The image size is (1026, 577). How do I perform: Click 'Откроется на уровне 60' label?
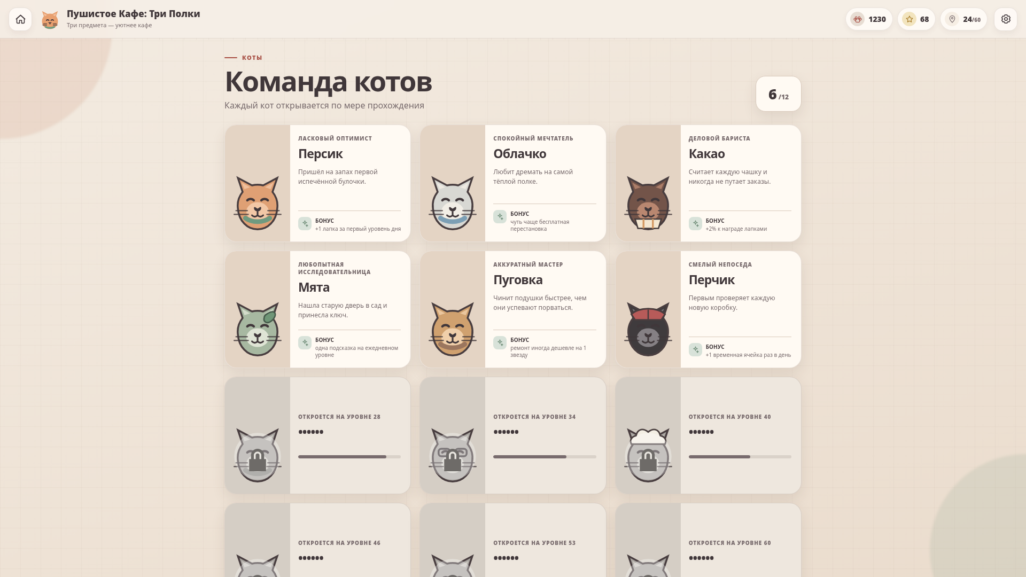tap(730, 543)
